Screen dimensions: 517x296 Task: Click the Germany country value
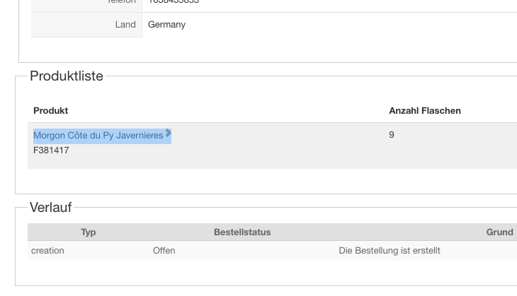(166, 25)
